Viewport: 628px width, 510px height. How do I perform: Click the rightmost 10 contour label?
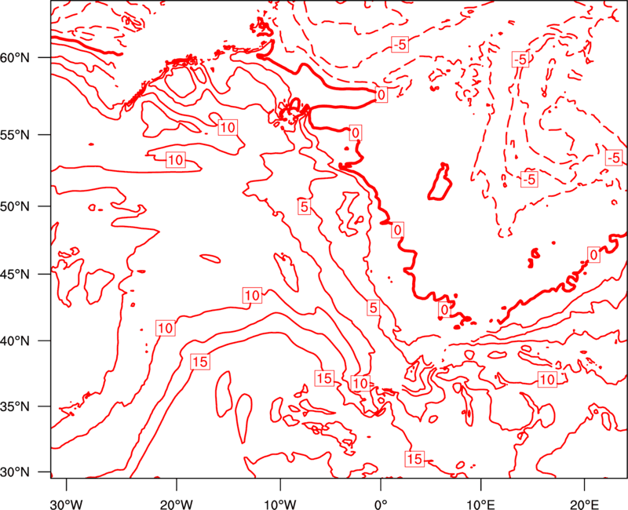[547, 379]
